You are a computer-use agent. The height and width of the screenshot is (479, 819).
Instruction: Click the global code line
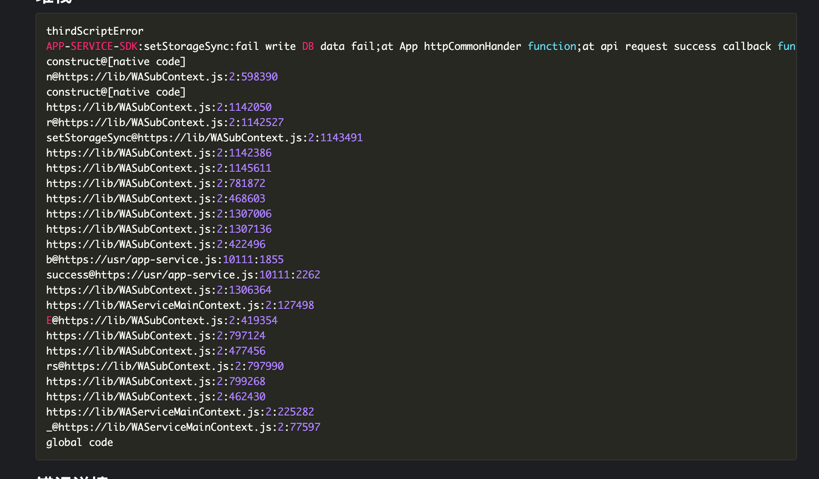click(80, 443)
